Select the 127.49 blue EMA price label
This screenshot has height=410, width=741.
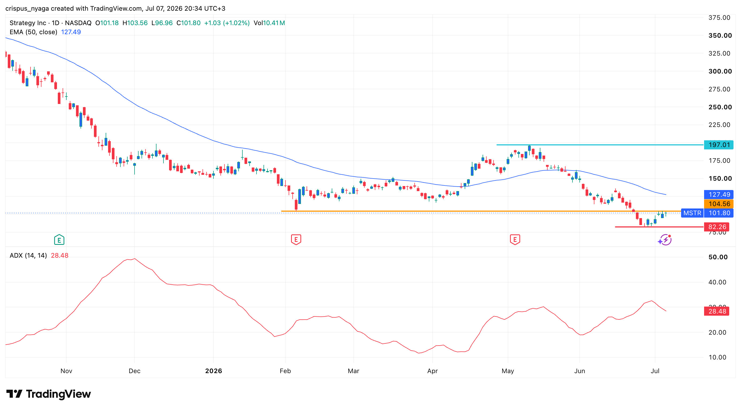719,195
